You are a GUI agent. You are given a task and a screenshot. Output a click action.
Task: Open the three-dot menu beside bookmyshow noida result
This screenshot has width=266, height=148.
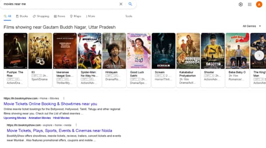click(76, 125)
